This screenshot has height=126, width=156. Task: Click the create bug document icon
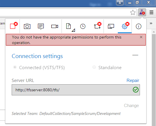tap(69, 26)
